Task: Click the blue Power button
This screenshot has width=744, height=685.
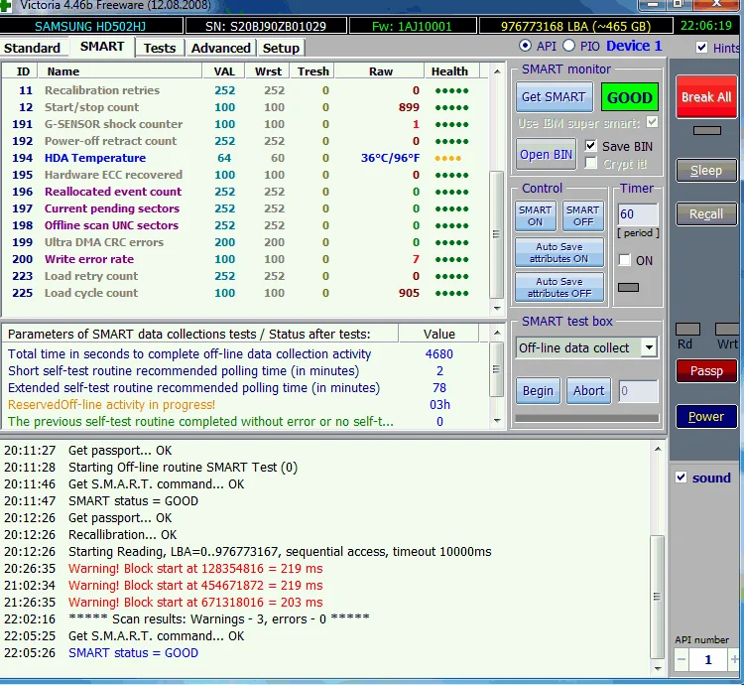Action: pyautogui.click(x=706, y=416)
